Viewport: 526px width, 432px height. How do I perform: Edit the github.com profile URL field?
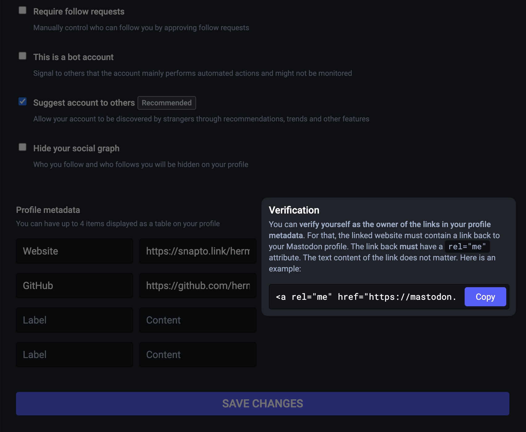pyautogui.click(x=198, y=285)
